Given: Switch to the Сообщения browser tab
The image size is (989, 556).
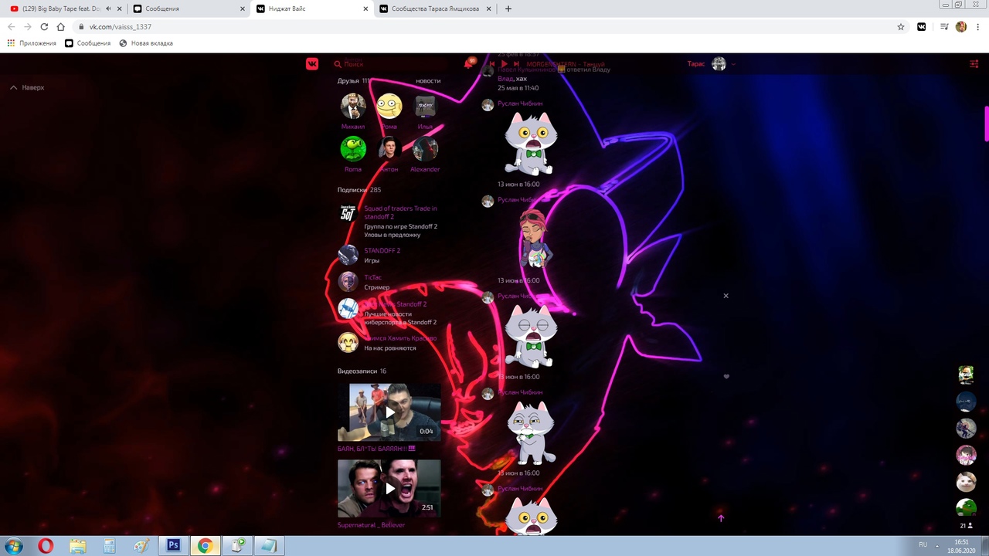Looking at the screenshot, I should click(187, 8).
